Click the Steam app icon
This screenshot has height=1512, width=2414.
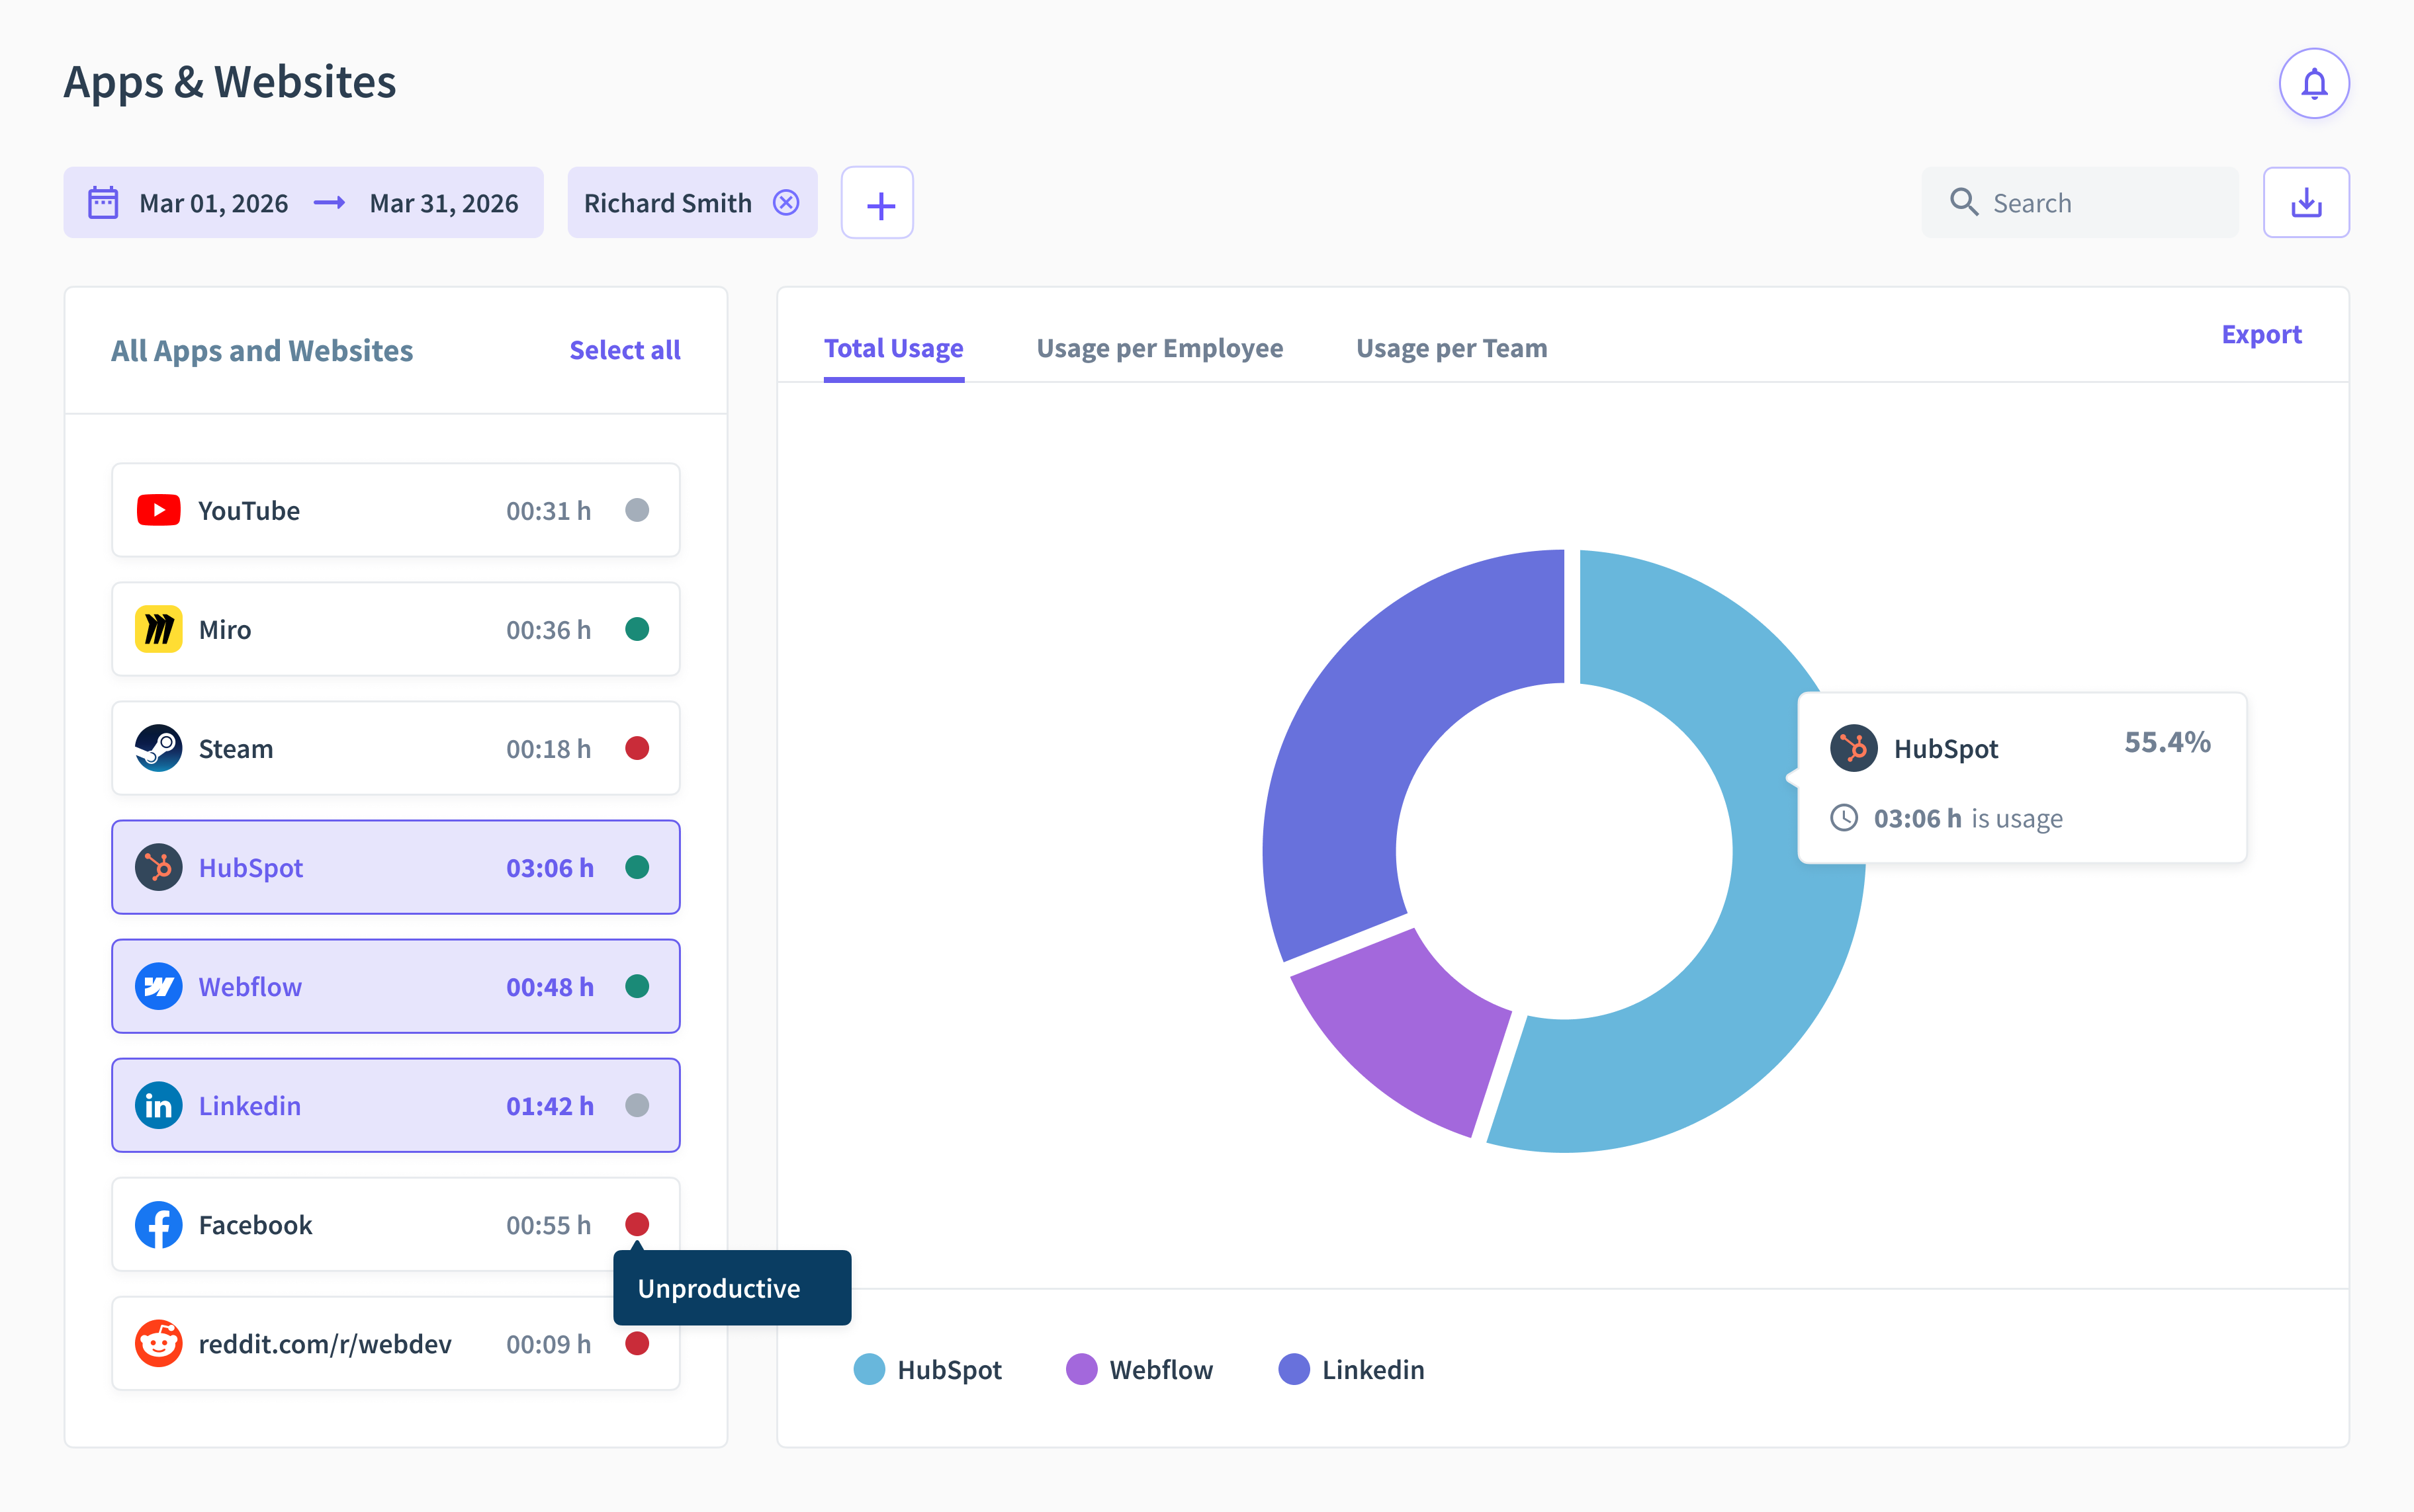tap(159, 748)
